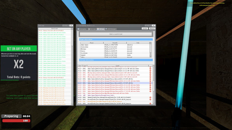Select the first Shot Logs row at 00:03
This screenshot has width=232, height=130.
[55, 30]
